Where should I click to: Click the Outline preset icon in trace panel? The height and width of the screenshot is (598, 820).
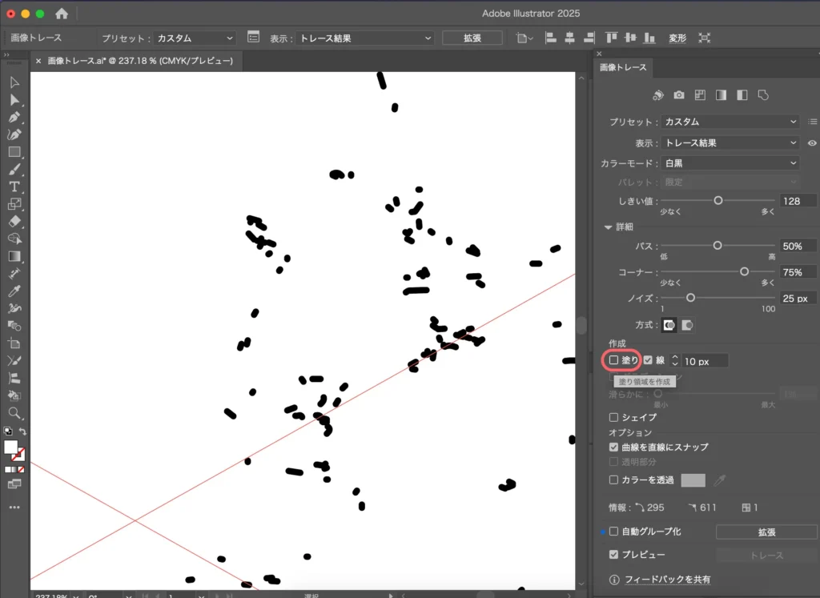coord(763,95)
